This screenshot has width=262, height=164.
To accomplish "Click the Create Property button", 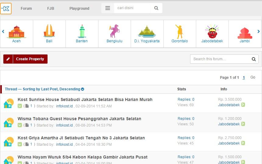I will (25, 59).
